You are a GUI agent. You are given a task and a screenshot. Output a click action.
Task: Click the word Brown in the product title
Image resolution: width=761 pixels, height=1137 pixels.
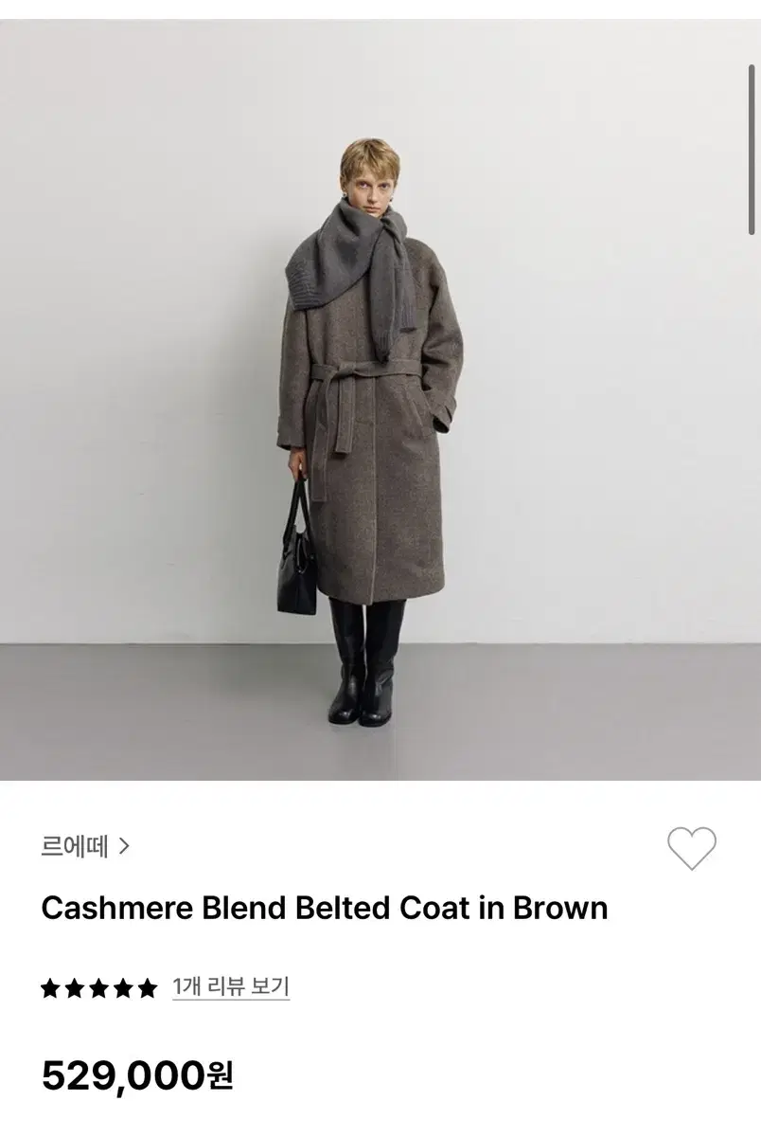pos(560,908)
